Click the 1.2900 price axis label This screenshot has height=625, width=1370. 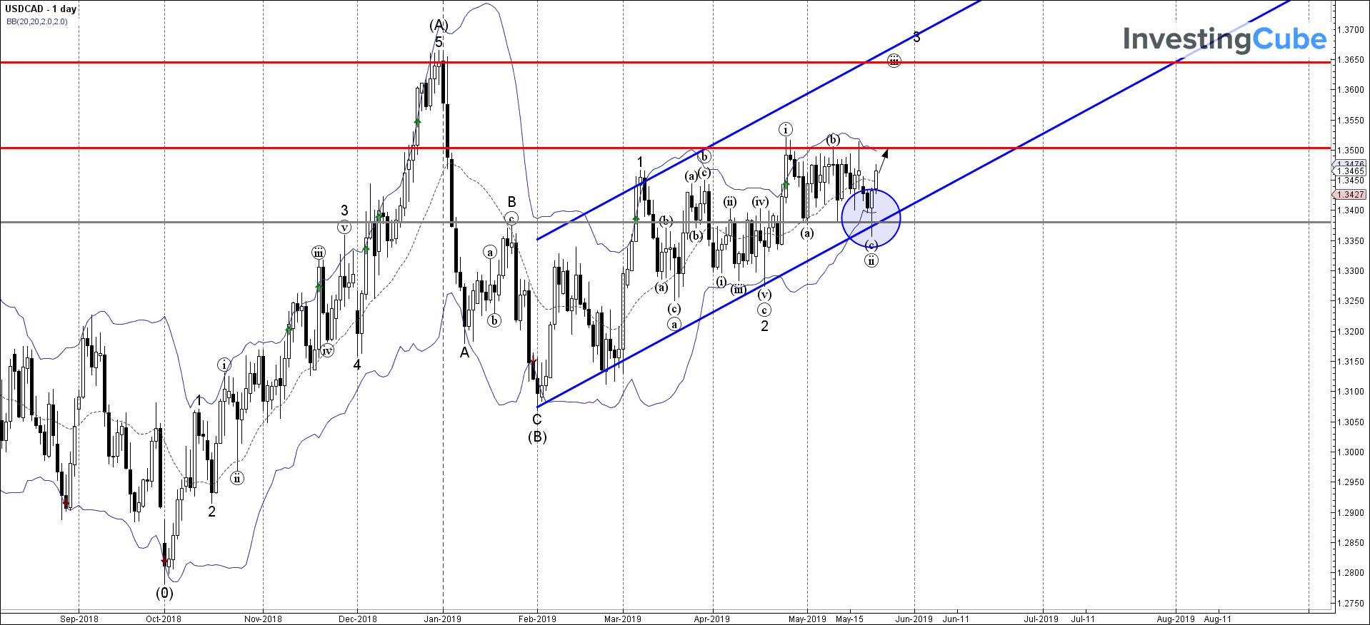pos(1351,513)
